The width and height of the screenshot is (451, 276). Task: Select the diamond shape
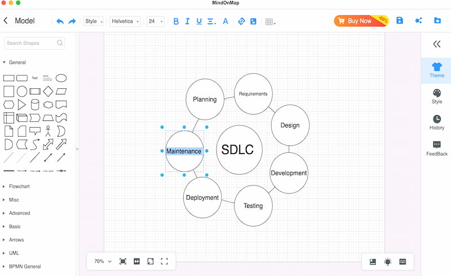click(x=48, y=91)
